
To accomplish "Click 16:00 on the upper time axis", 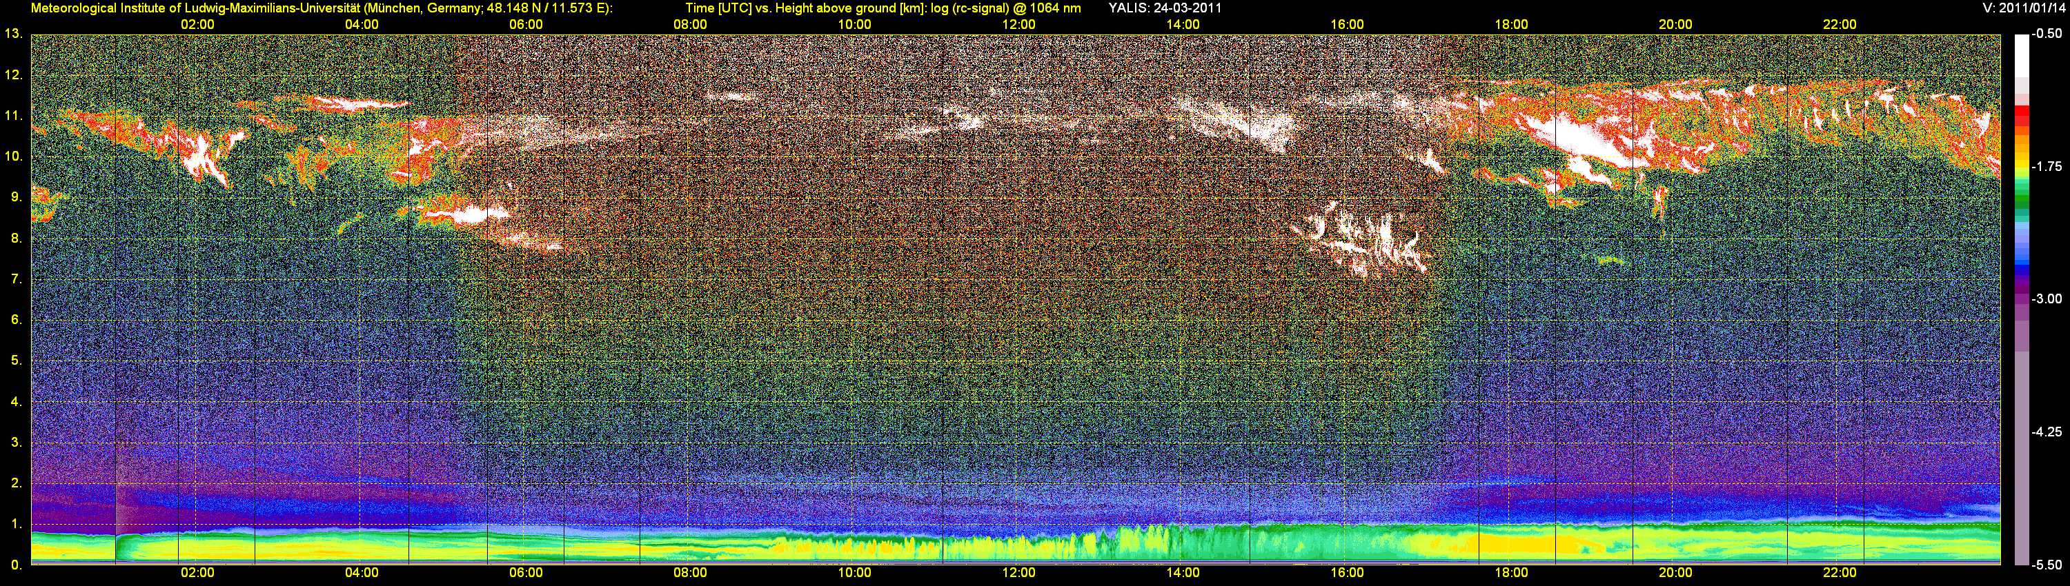I will click(1348, 25).
